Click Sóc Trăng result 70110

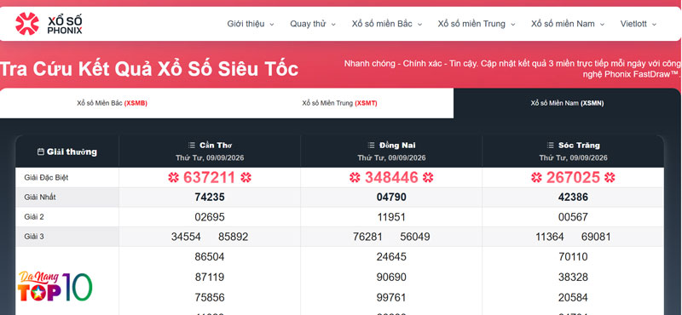(x=573, y=257)
